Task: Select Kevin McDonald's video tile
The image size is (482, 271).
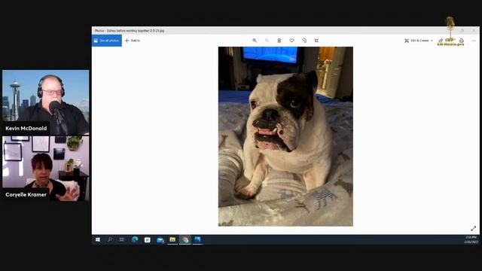Action: point(46,102)
